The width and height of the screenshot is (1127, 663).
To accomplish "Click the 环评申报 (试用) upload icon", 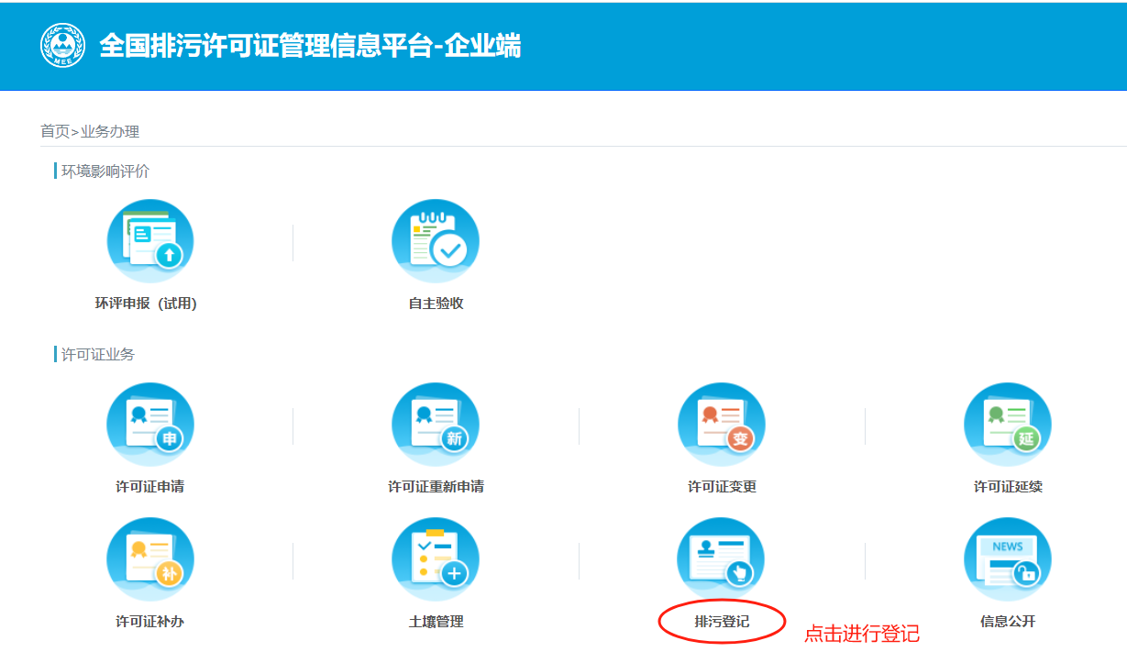I will (150, 242).
